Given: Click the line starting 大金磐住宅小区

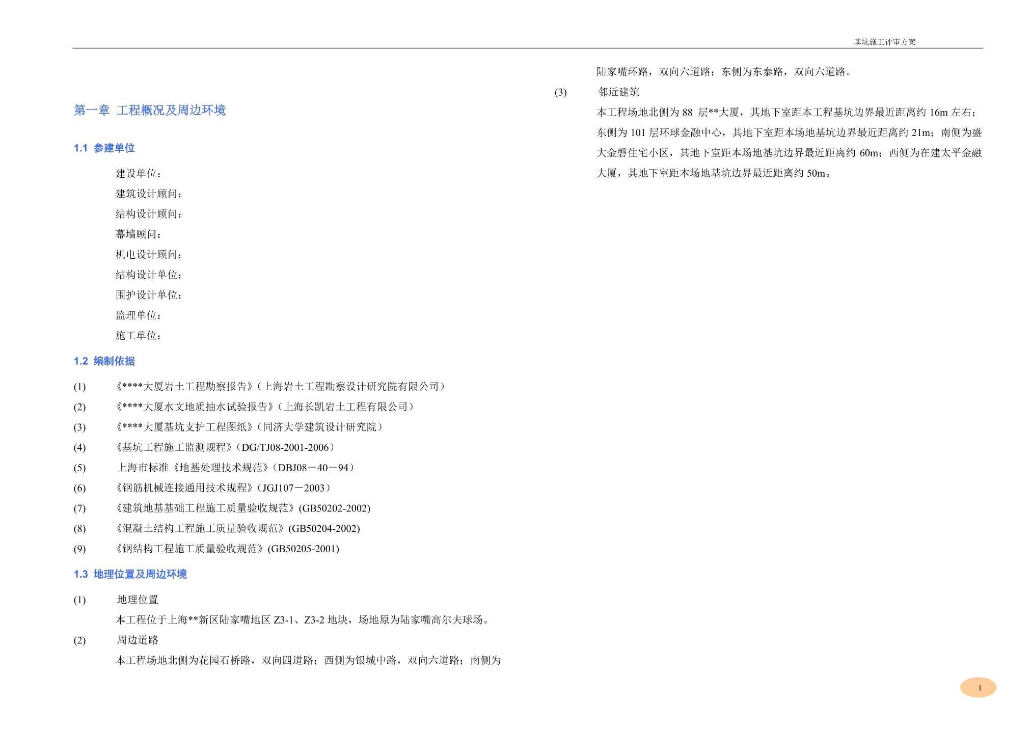Looking at the screenshot, I should [x=790, y=153].
